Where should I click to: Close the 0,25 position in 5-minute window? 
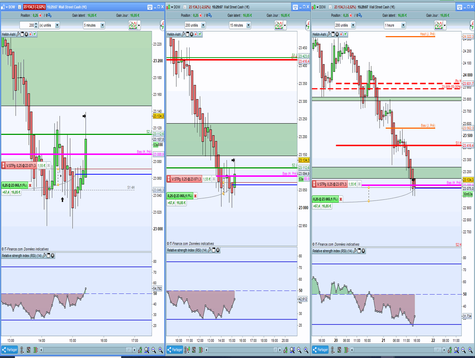pyautogui.click(x=41, y=15)
